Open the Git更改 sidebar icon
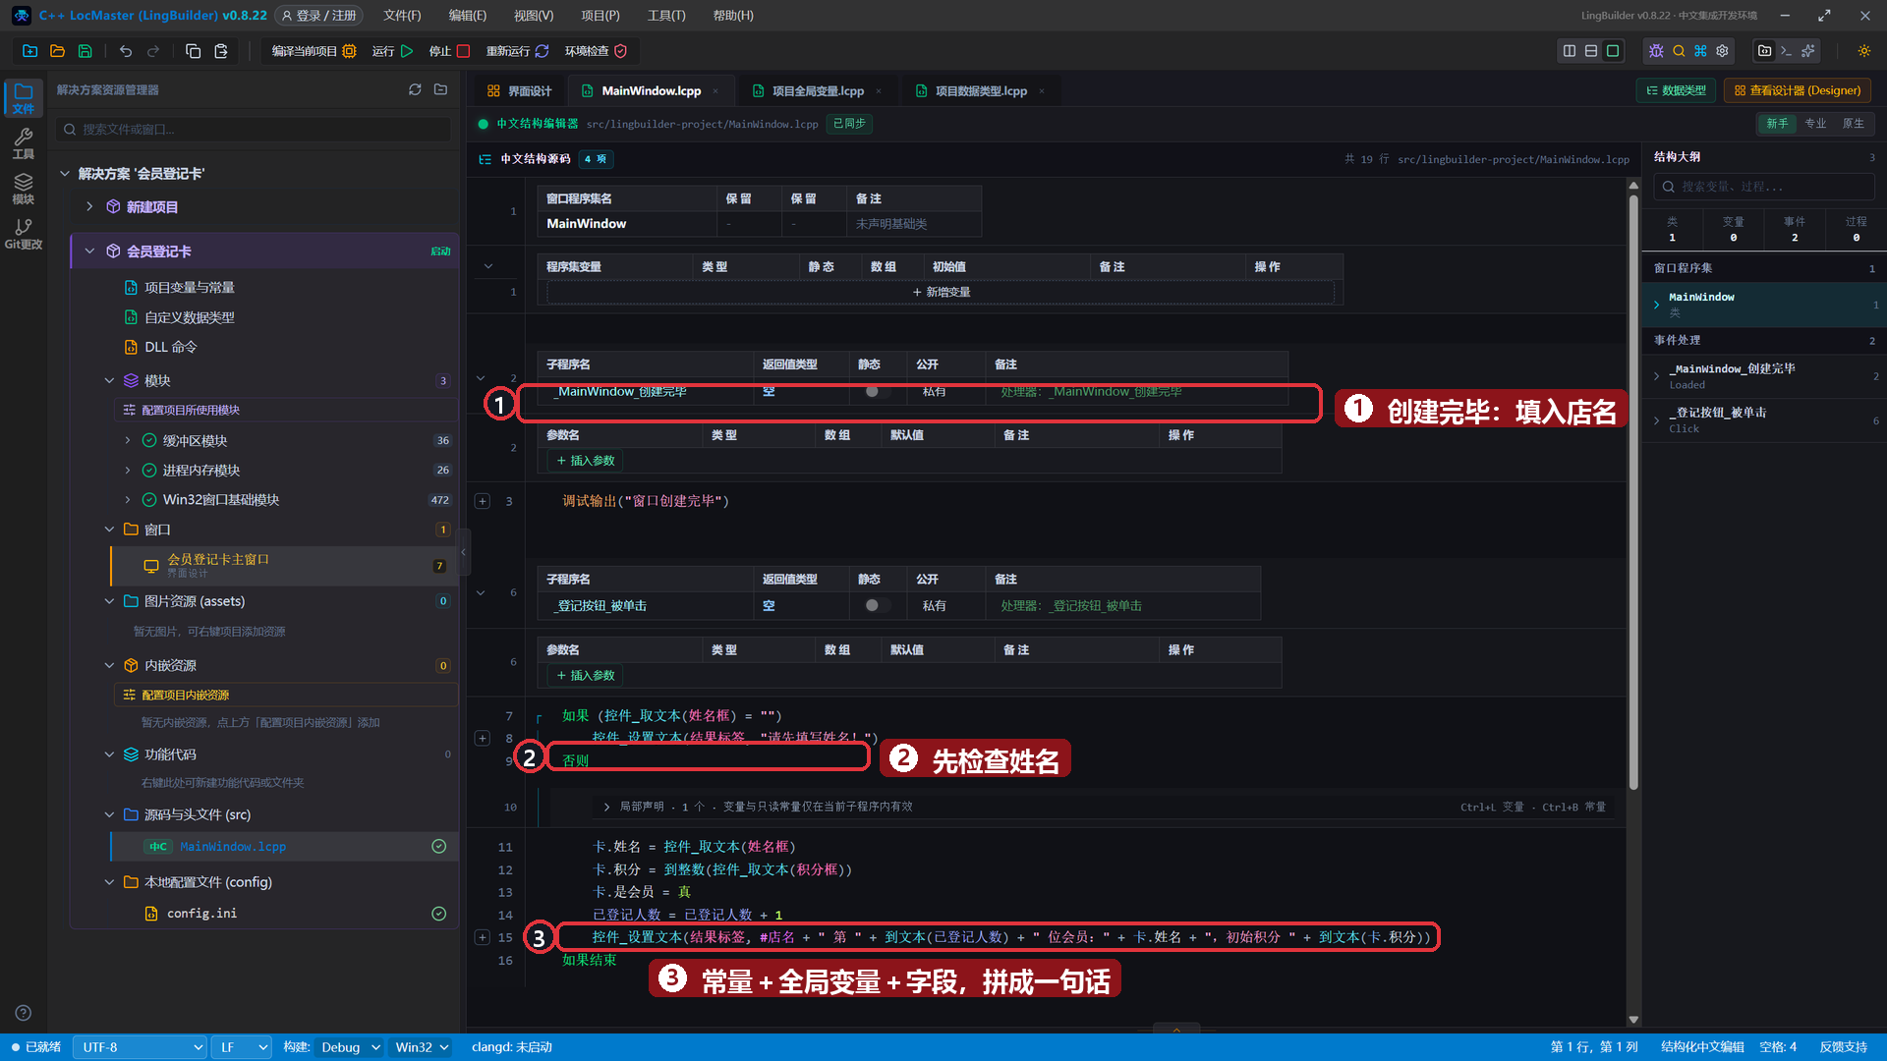The width and height of the screenshot is (1887, 1061). pos(24,234)
